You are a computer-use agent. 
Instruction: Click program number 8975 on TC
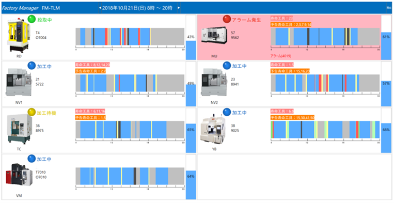pyautogui.click(x=39, y=131)
